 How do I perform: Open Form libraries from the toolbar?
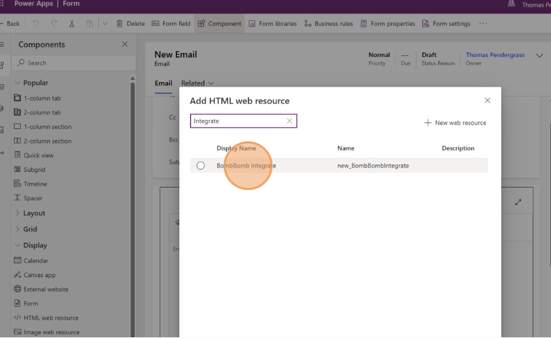[273, 23]
